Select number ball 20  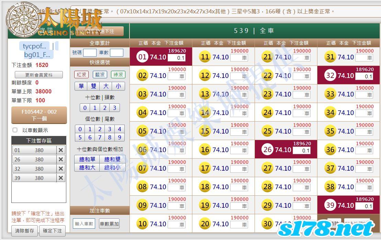(x=205, y=224)
